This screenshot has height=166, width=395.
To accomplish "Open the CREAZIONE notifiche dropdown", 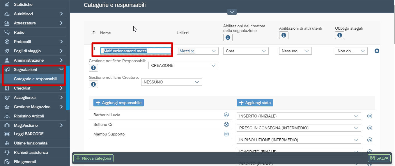I will pyautogui.click(x=183, y=65).
